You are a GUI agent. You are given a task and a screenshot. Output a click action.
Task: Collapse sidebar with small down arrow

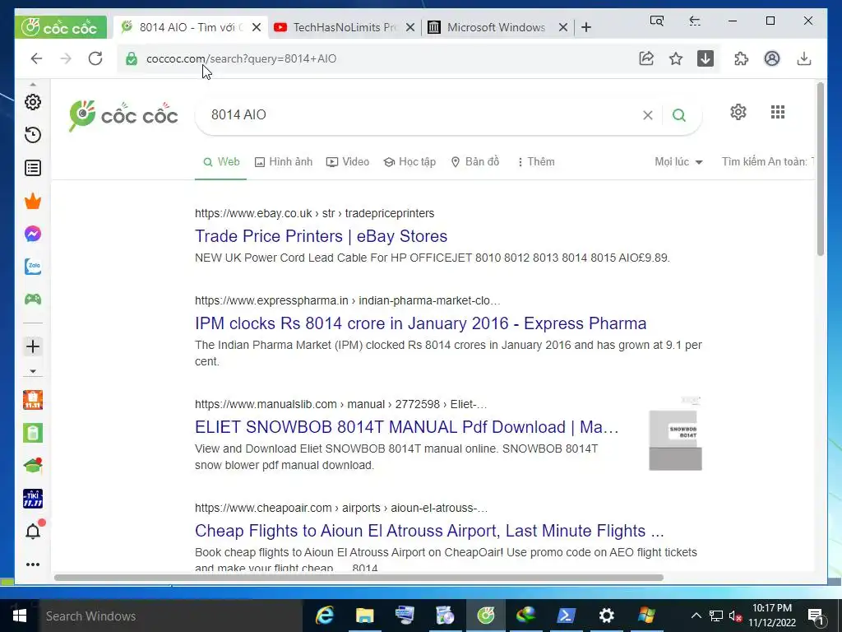(x=33, y=371)
